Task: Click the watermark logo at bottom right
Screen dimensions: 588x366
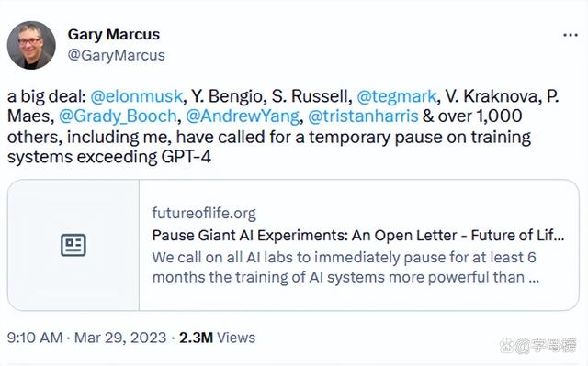Action: click(538, 345)
